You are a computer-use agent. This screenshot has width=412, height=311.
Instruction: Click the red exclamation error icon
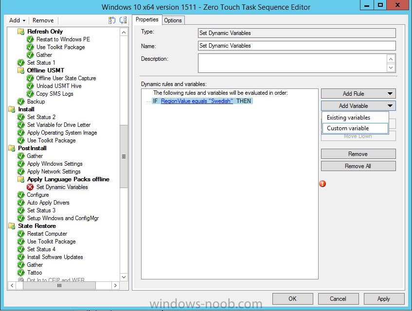(322, 184)
